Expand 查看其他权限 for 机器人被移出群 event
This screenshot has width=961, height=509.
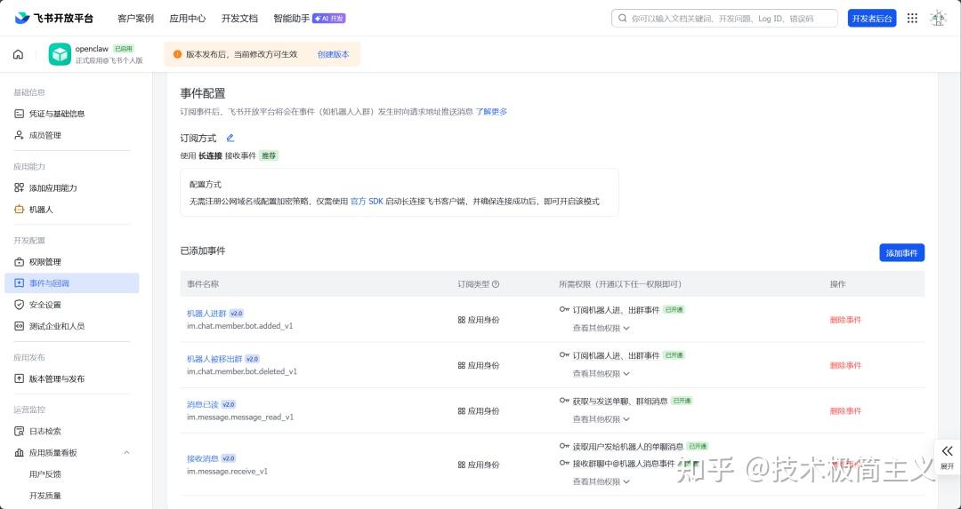pos(602,374)
